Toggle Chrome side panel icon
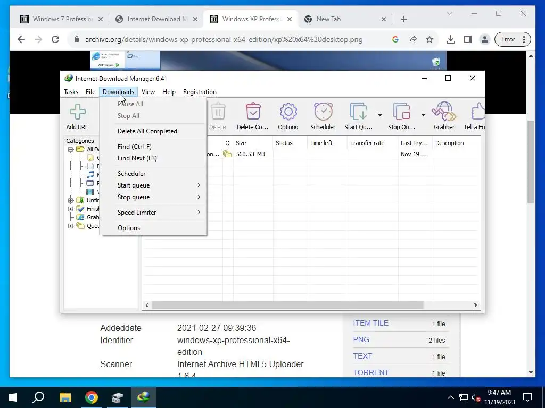545x408 pixels. pyautogui.click(x=467, y=39)
